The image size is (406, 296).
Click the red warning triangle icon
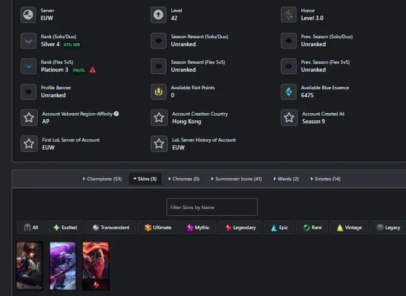coord(92,70)
